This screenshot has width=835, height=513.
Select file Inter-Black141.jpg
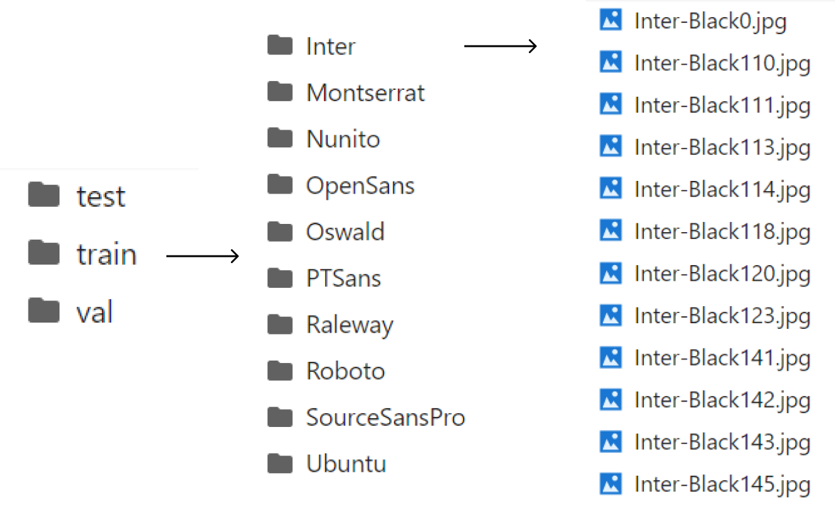[722, 358]
